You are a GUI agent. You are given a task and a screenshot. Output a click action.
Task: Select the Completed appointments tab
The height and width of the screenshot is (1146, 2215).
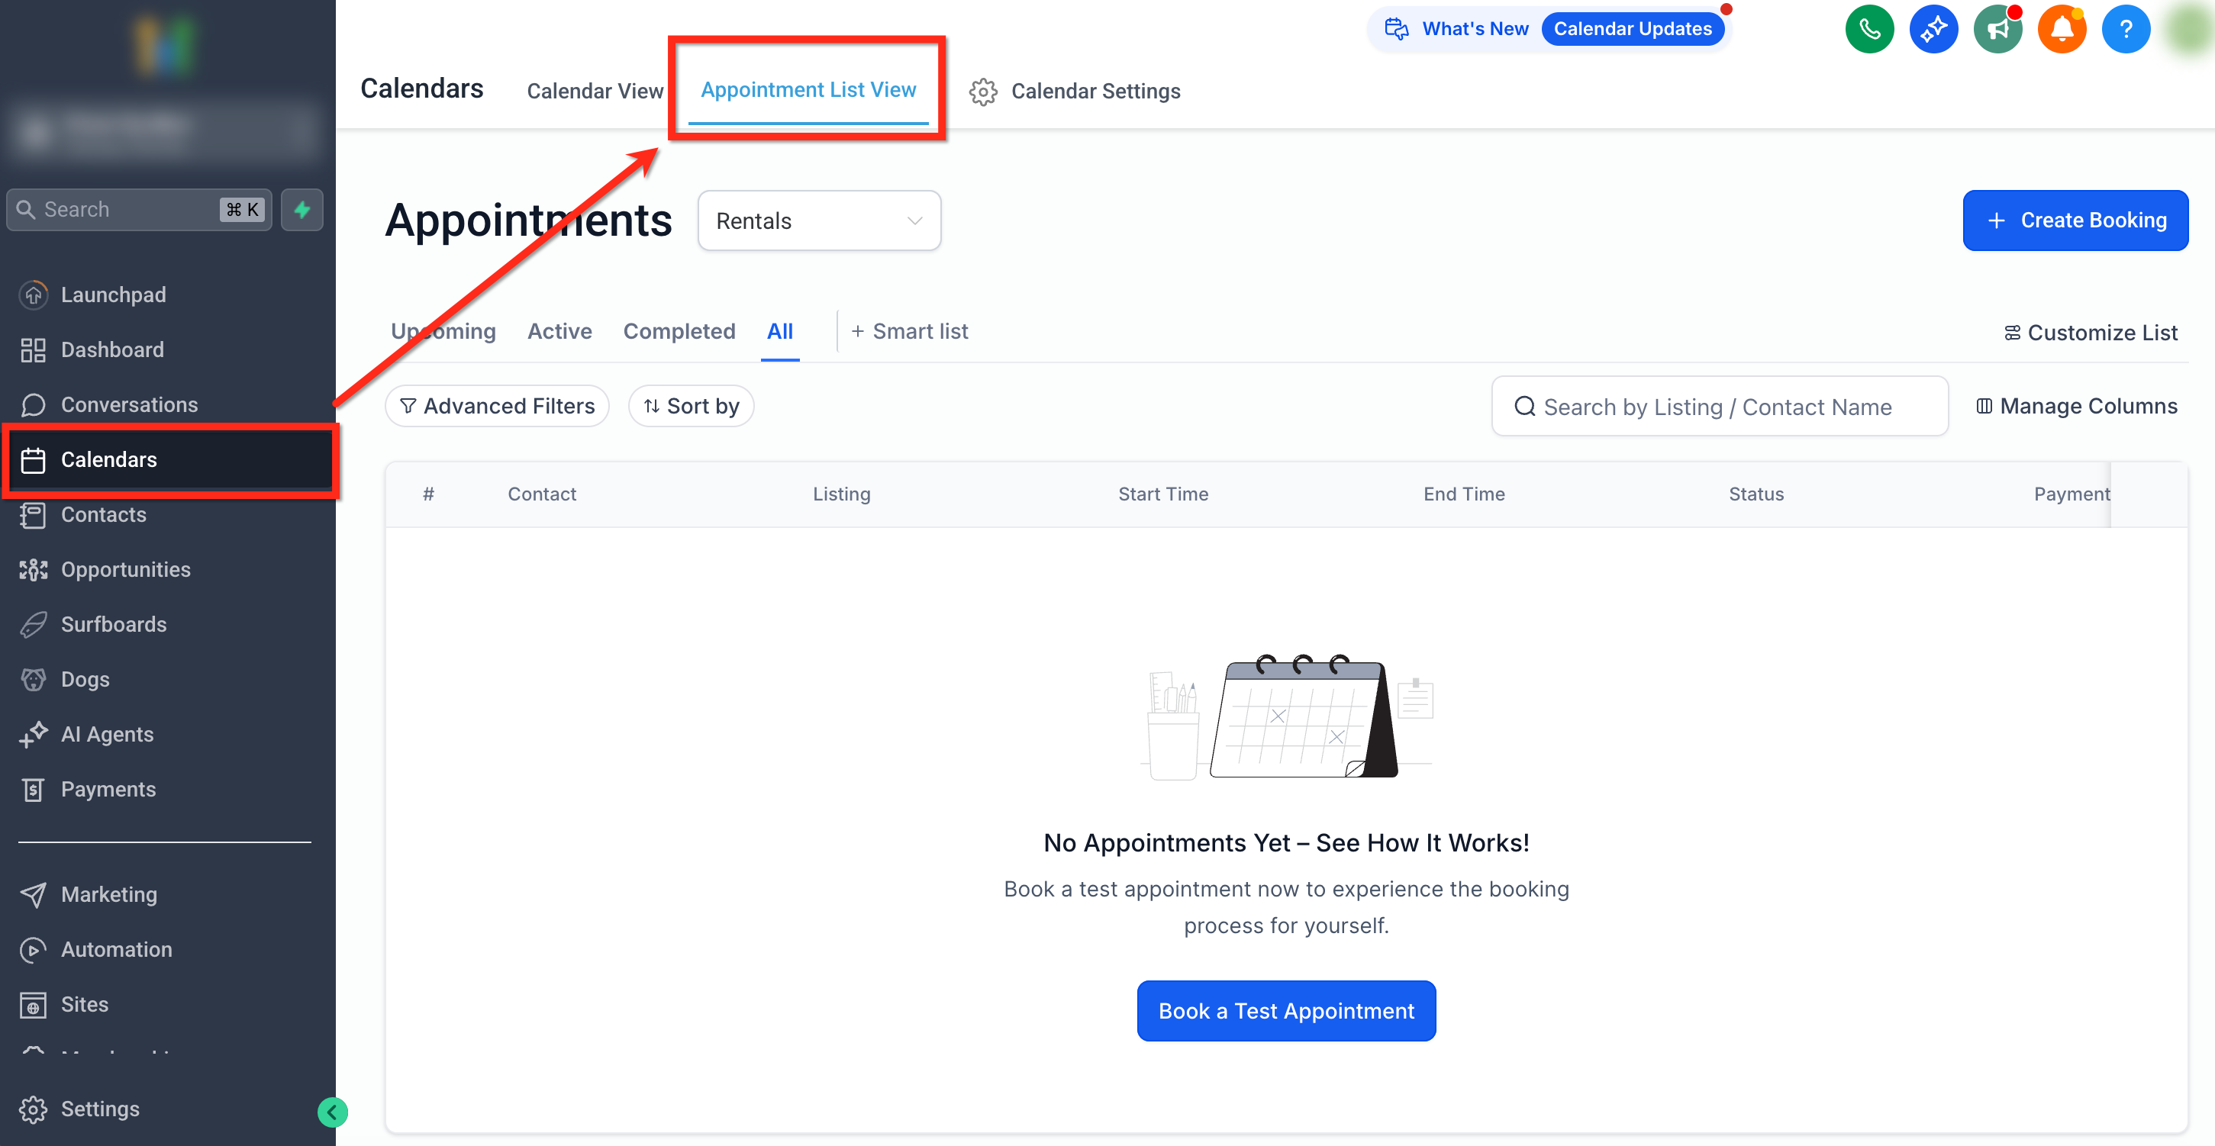click(x=679, y=332)
